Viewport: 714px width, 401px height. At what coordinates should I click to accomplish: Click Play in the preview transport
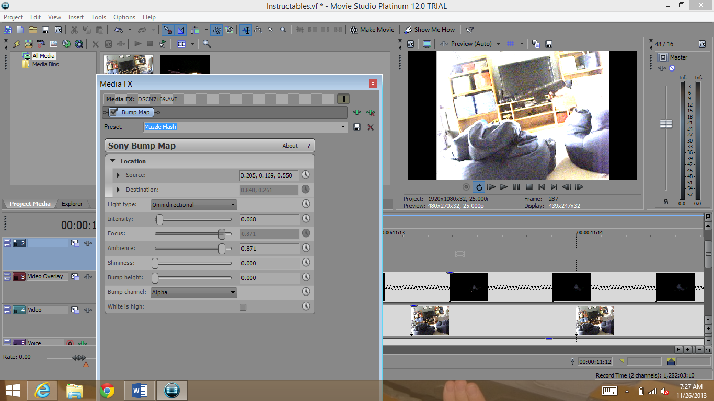click(x=504, y=187)
